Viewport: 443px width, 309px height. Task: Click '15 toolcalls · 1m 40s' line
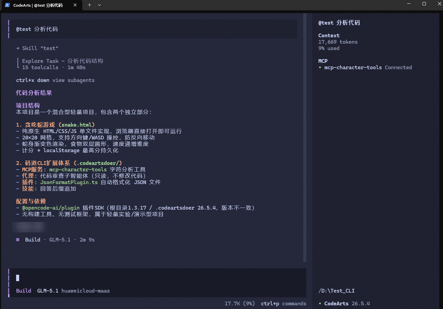(54, 68)
